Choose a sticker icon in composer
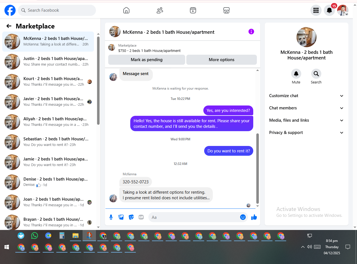Screen dimensions: 357x264 [x=131, y=217]
